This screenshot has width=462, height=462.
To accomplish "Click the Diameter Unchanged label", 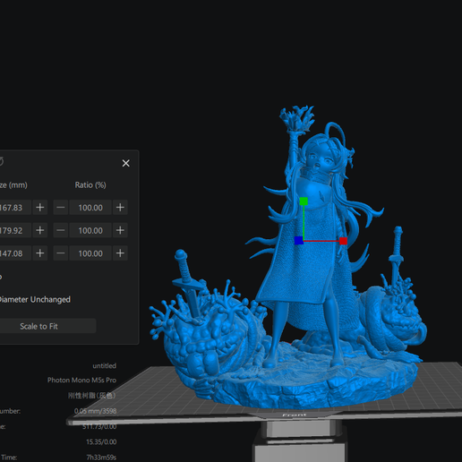I will point(35,299).
